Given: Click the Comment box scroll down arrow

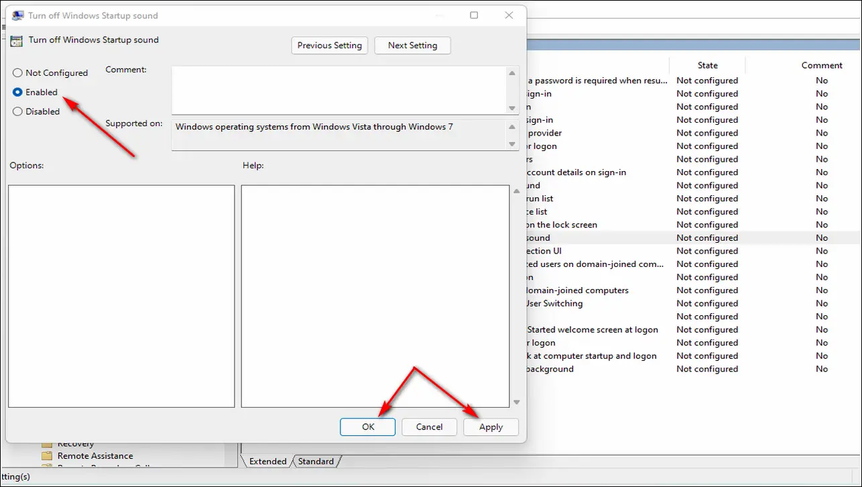Looking at the screenshot, I should click(x=513, y=108).
